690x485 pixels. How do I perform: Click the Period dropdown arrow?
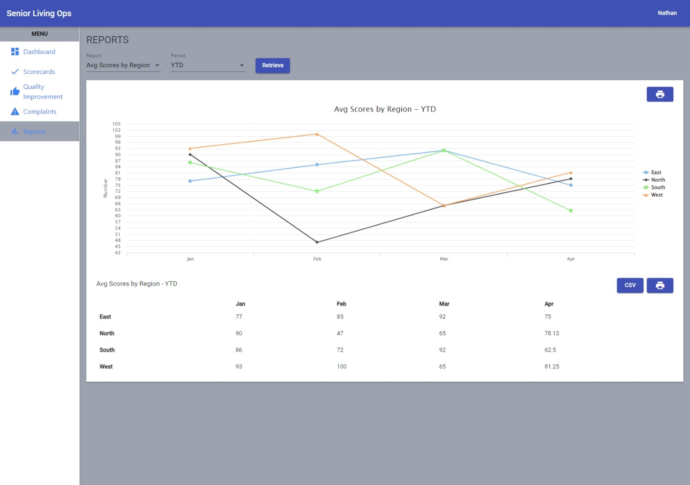[242, 65]
